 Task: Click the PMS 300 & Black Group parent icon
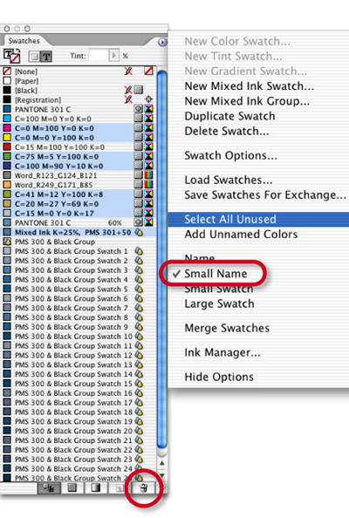click(7, 242)
